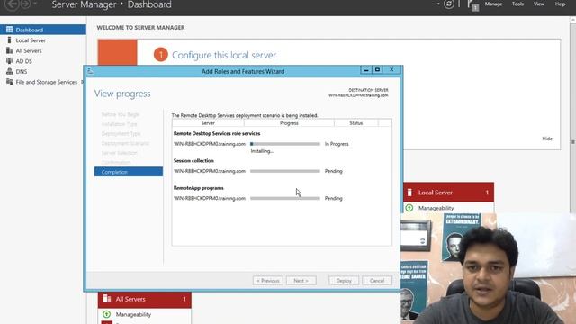Click the Installing... status text
Viewport: 576px width, 324px height.
262,151
